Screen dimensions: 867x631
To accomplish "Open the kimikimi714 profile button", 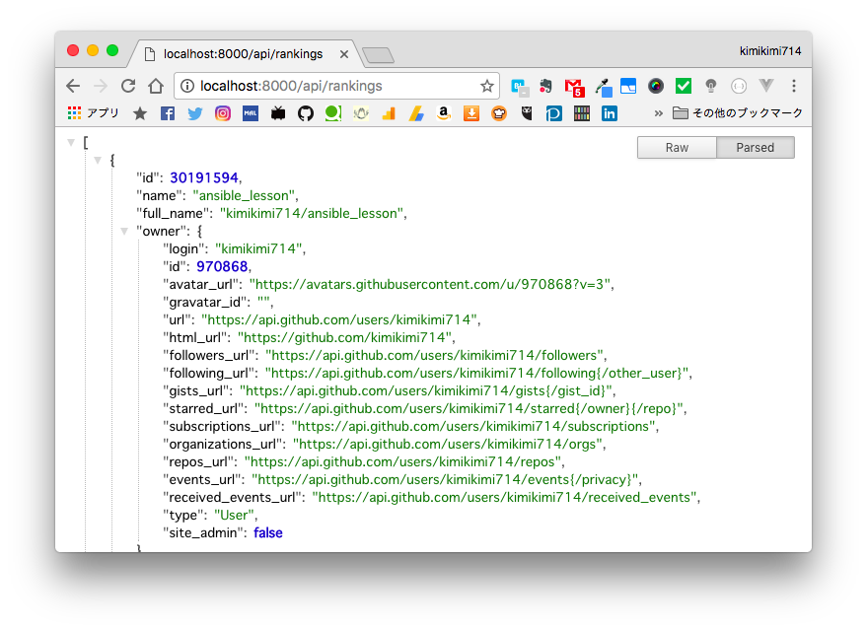I will coord(770,51).
